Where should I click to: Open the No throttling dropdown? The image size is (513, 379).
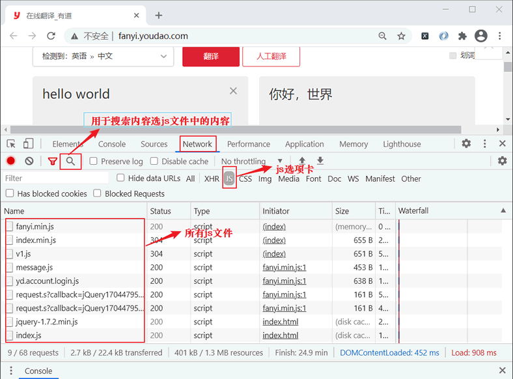tap(252, 161)
